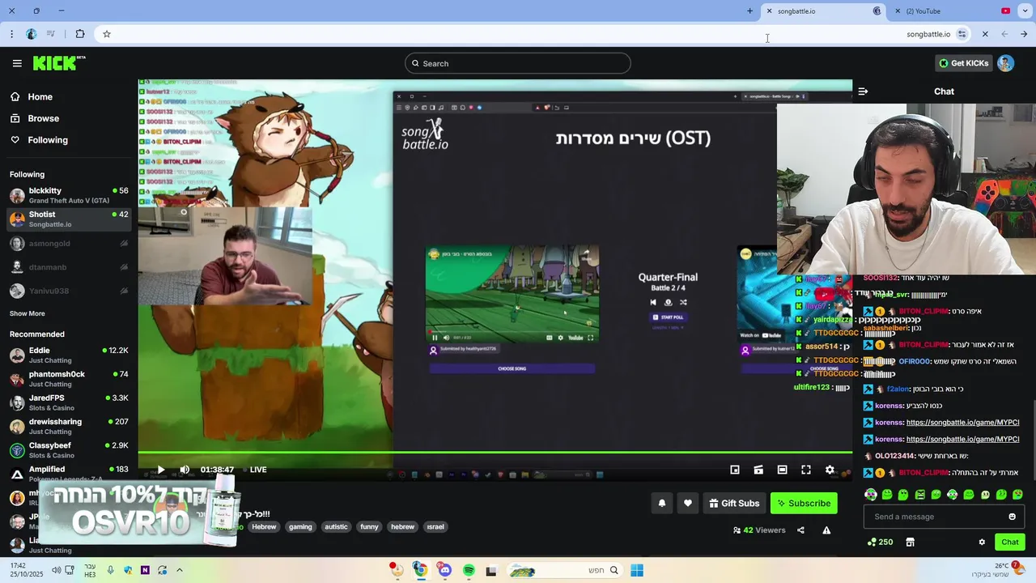The height and width of the screenshot is (583, 1036).
Task: Open blckkitty channel in Following list
Action: pyautogui.click(x=69, y=195)
